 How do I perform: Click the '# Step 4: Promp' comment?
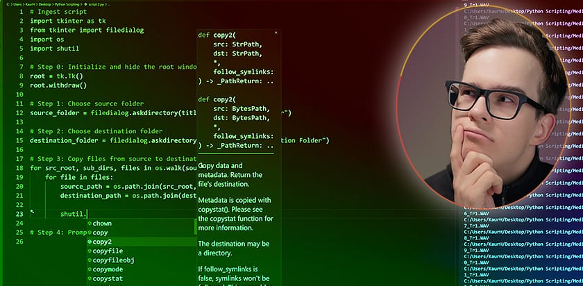[x=58, y=232]
